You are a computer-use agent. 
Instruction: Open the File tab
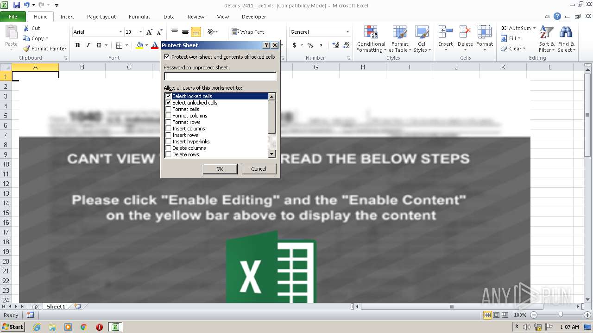(x=13, y=17)
